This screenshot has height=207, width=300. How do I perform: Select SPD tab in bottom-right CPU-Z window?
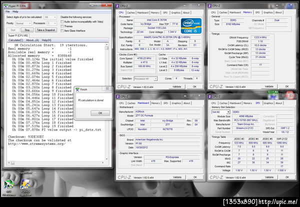[257, 103]
